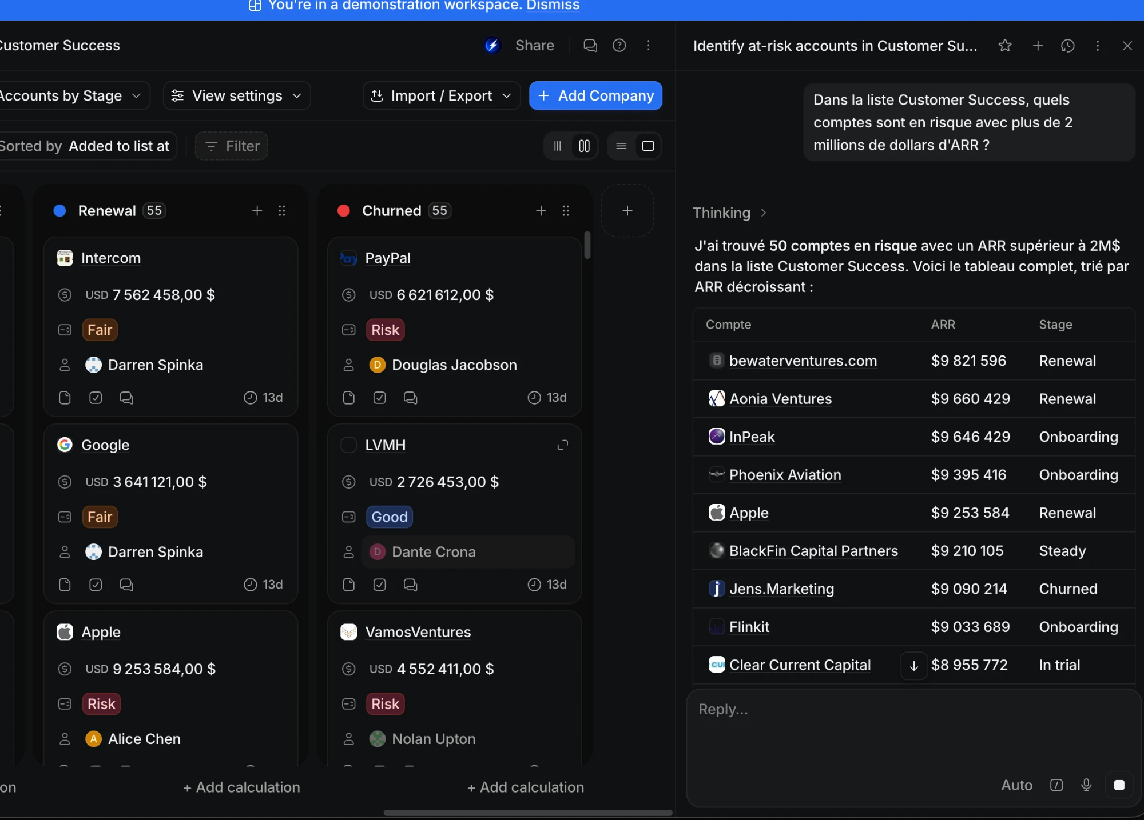Select the red Churned stage color dot
The image size is (1144, 820).
343,211
